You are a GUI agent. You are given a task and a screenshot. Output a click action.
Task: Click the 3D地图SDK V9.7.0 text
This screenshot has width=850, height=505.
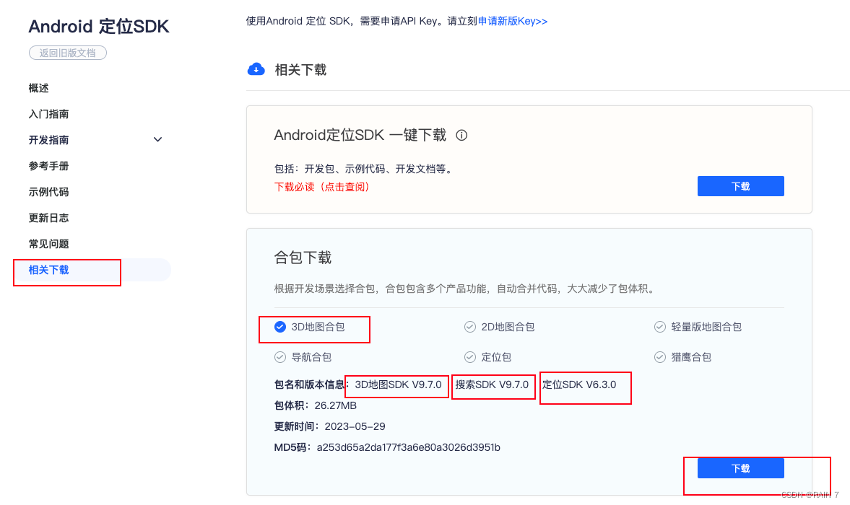(399, 385)
